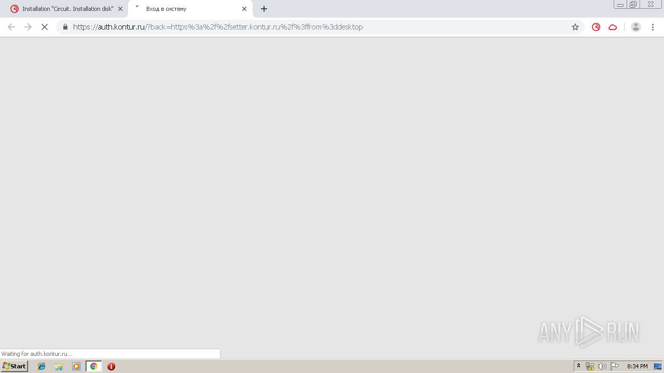Minimize the Chrome window

(x=620, y=5)
